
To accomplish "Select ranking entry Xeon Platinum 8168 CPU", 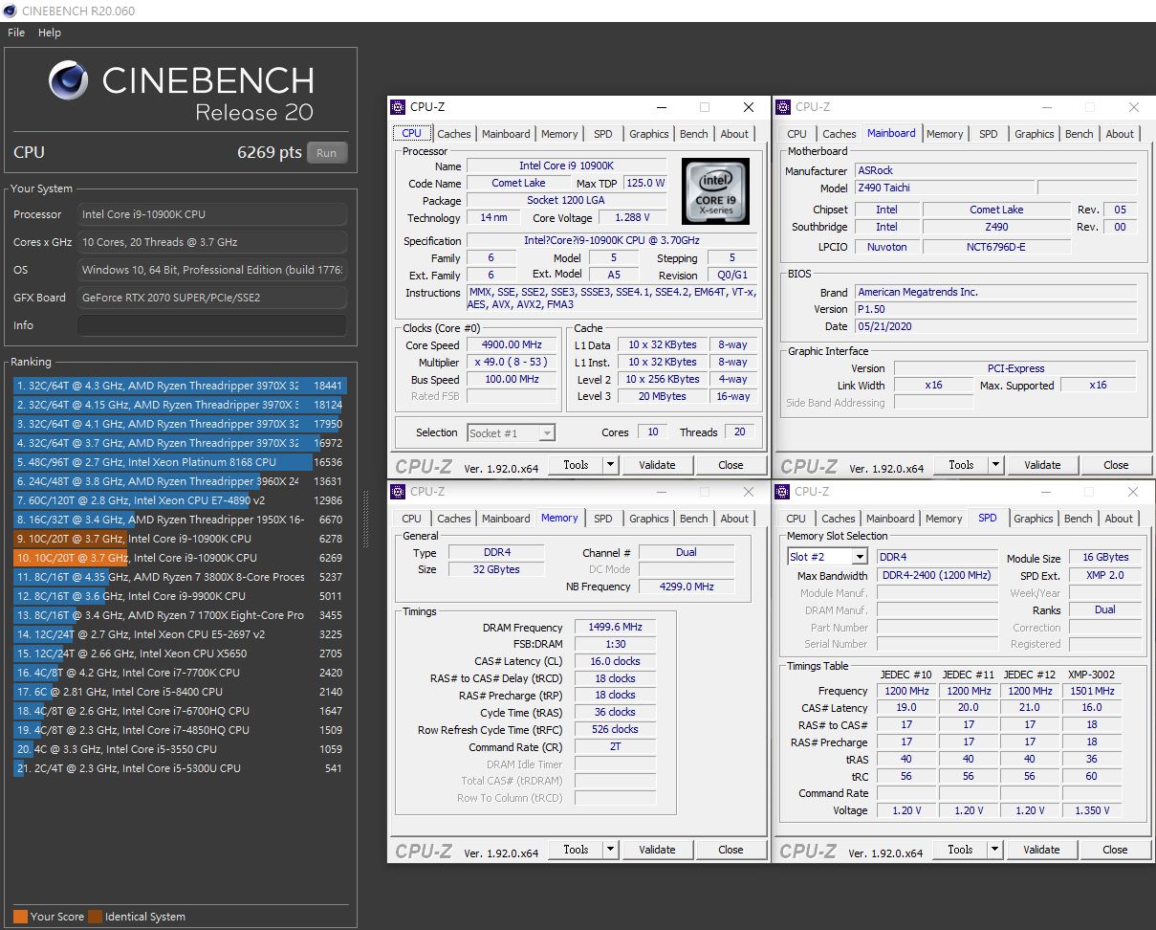I will point(179,462).
